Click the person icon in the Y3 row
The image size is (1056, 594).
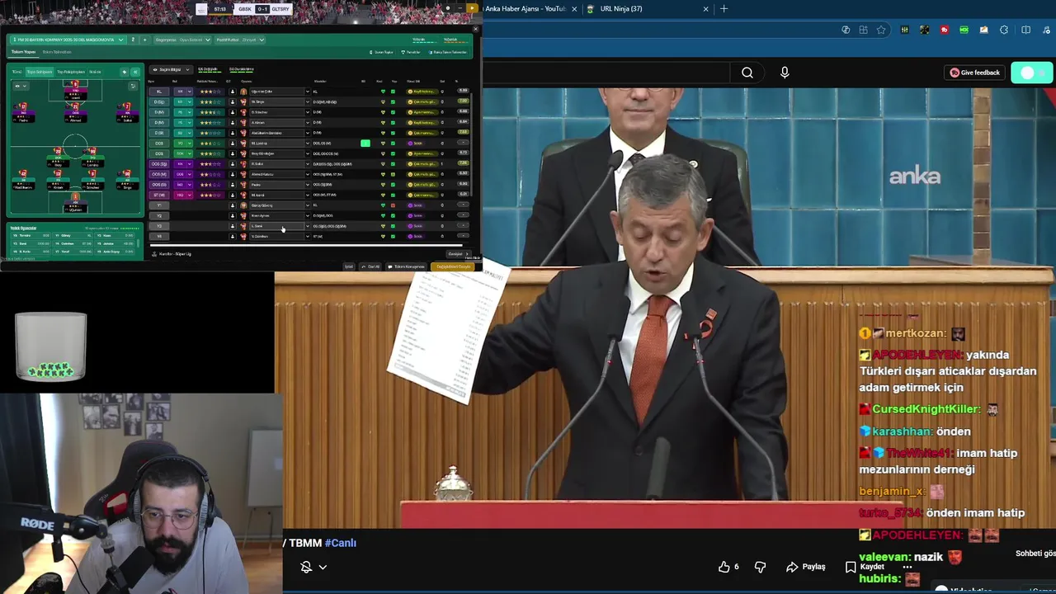[233, 226]
